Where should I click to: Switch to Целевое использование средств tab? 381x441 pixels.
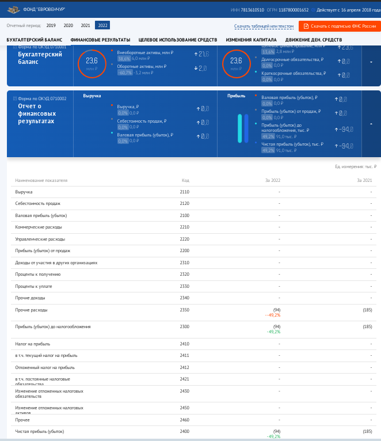[x=178, y=40]
